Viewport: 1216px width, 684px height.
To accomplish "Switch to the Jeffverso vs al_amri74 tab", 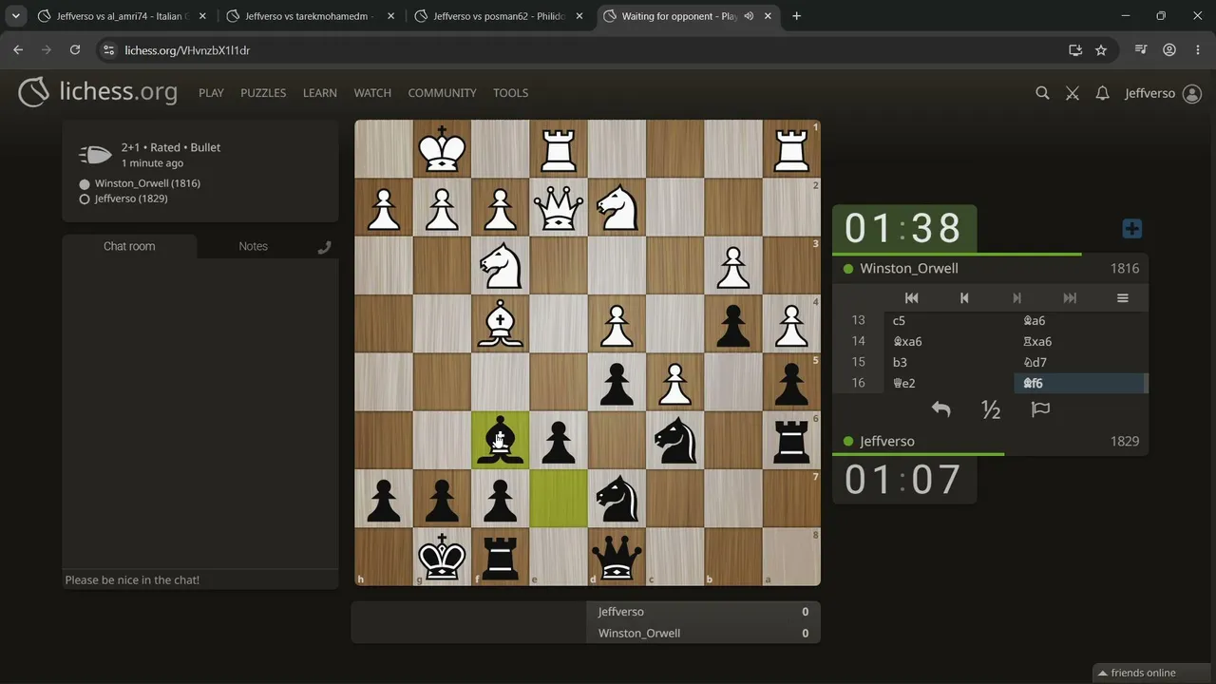I will click(x=123, y=16).
